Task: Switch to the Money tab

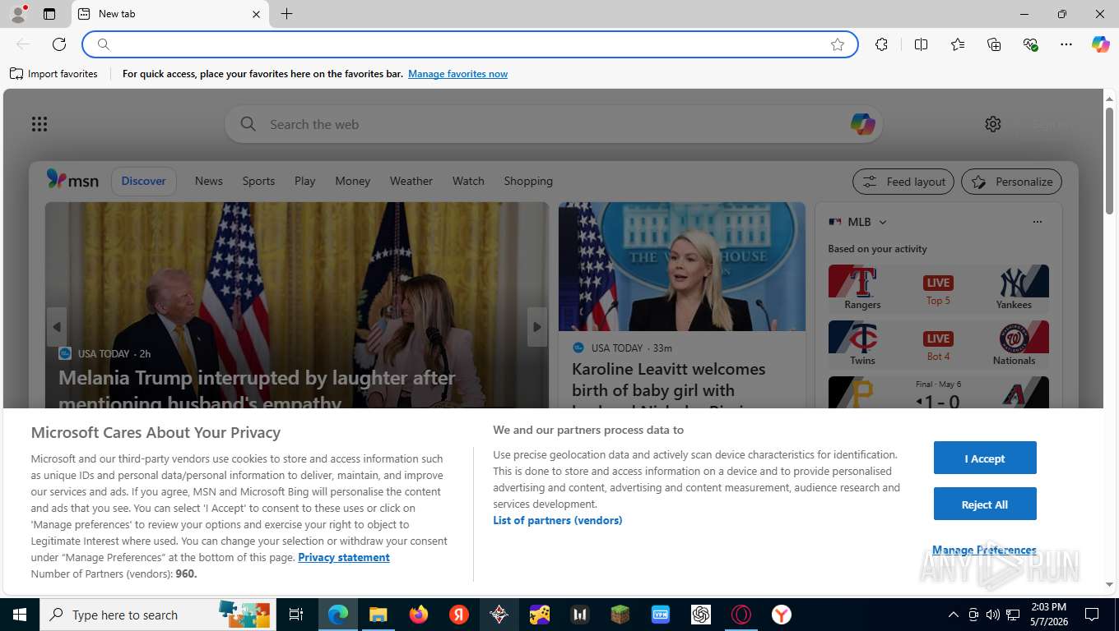Action: click(x=352, y=181)
